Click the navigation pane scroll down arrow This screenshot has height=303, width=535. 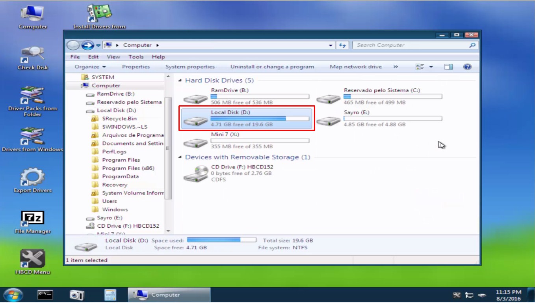pyautogui.click(x=168, y=231)
